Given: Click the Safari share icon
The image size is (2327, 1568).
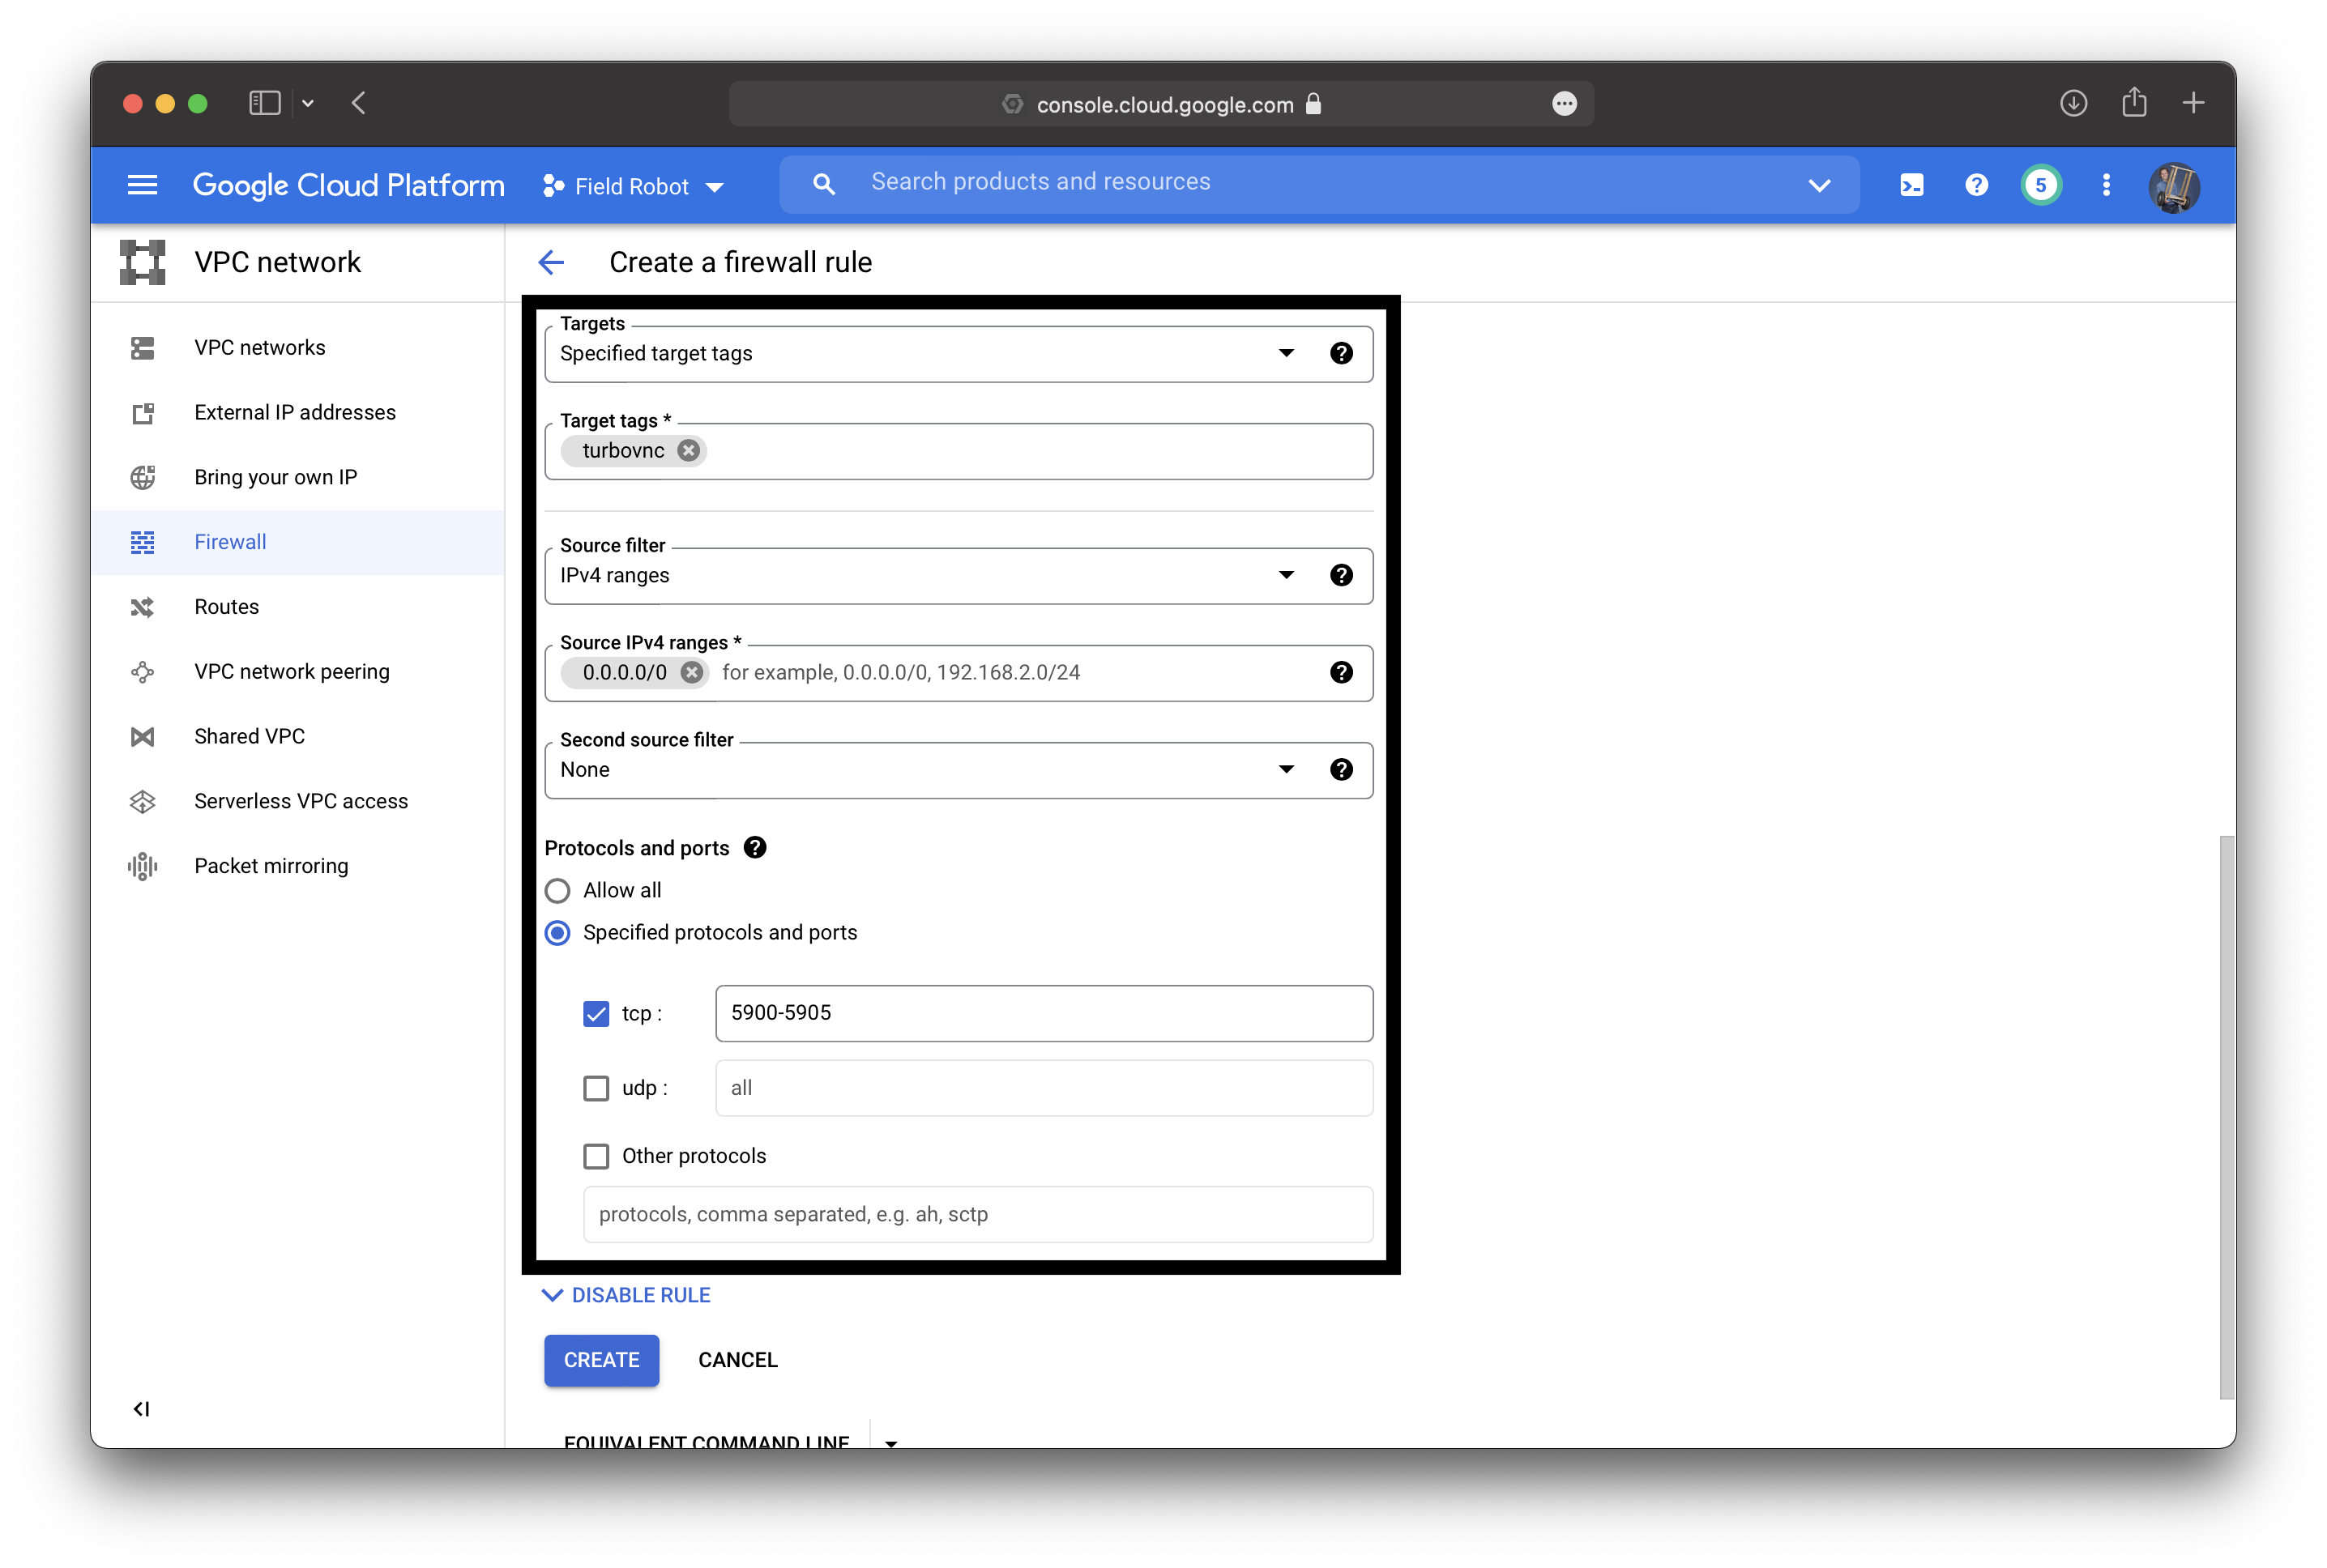Looking at the screenshot, I should pyautogui.click(x=2134, y=102).
